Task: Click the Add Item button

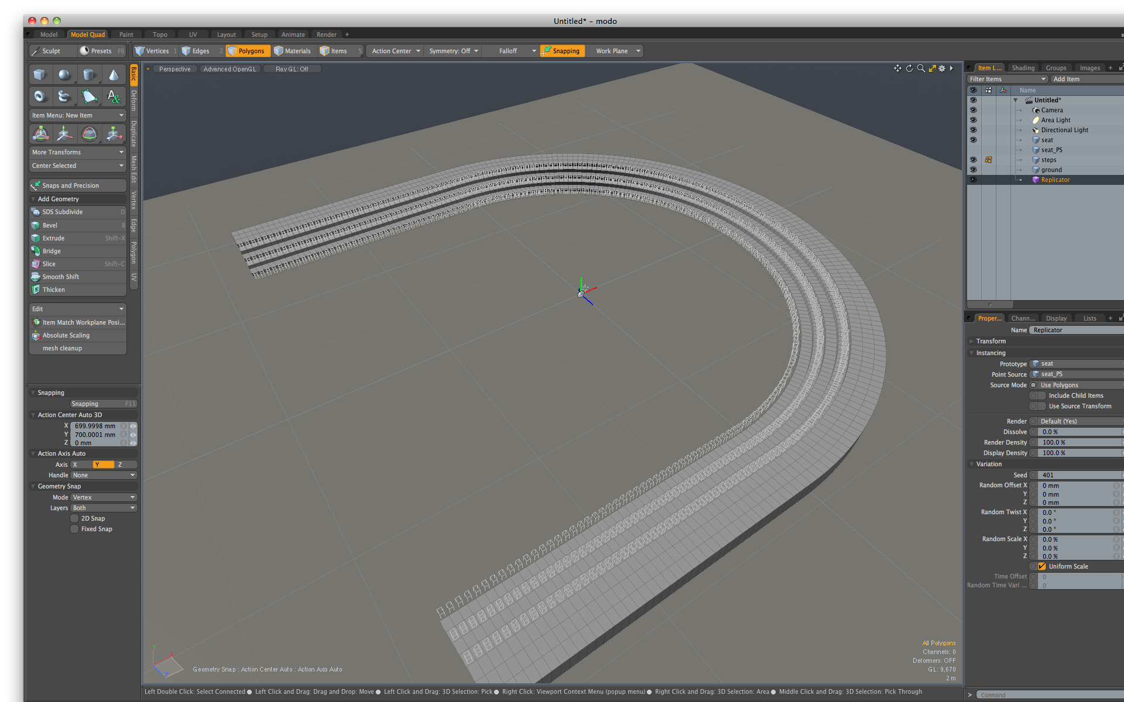Action: tap(1066, 79)
